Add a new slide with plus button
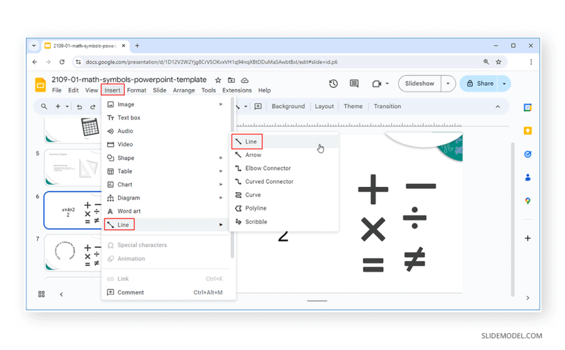Image resolution: width=565 pixels, height=350 pixels. [58, 106]
